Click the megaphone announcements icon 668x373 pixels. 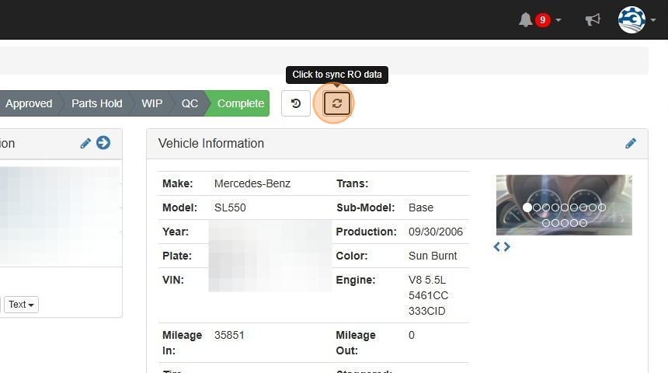coord(593,19)
